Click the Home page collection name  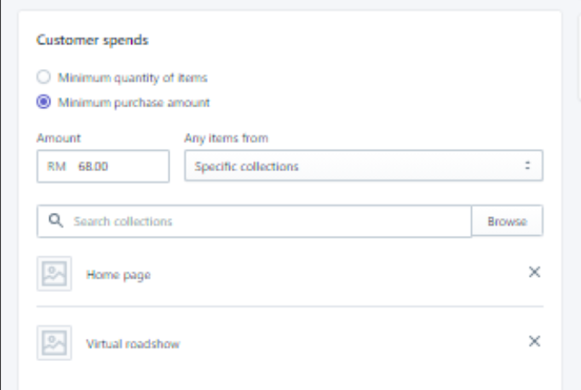point(118,275)
